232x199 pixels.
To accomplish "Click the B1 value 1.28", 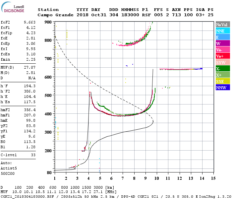I will 31,147.
